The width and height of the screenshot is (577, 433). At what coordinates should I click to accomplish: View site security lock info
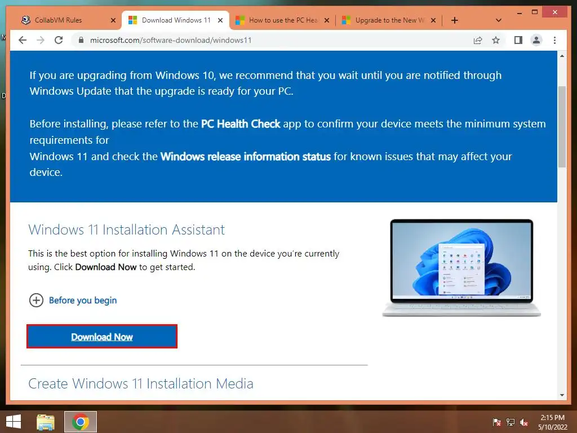pyautogui.click(x=81, y=40)
